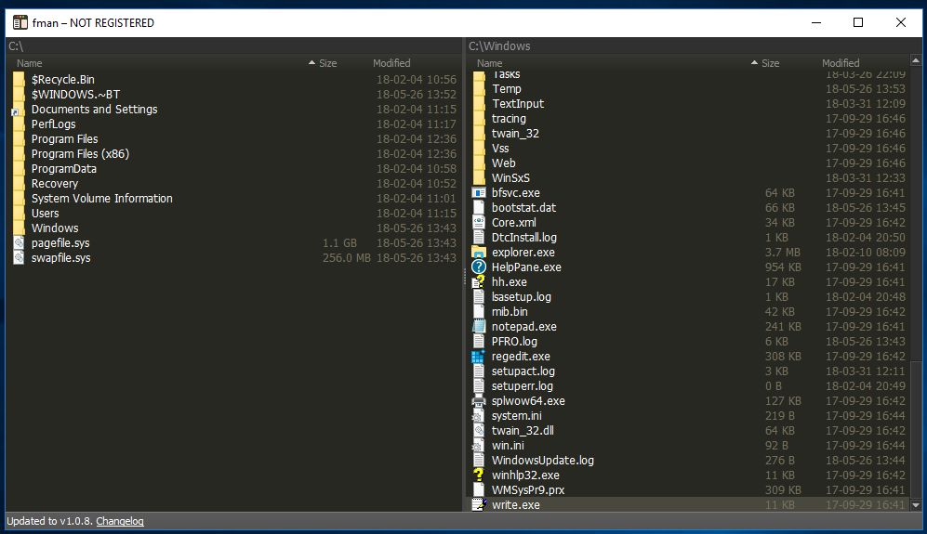Select the explorer.exe file icon
Image resolution: width=927 pixels, height=534 pixels.
click(x=479, y=253)
